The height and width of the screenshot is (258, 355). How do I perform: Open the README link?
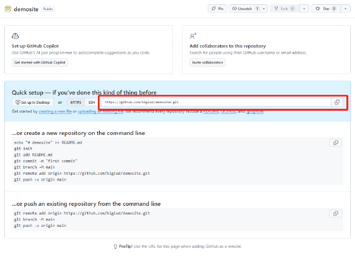211,111
